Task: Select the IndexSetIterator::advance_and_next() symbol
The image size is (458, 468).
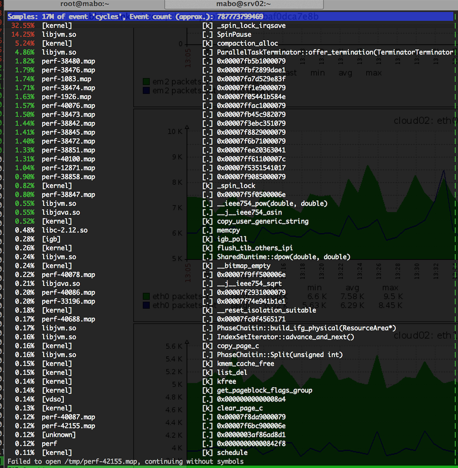Action: tap(286, 337)
